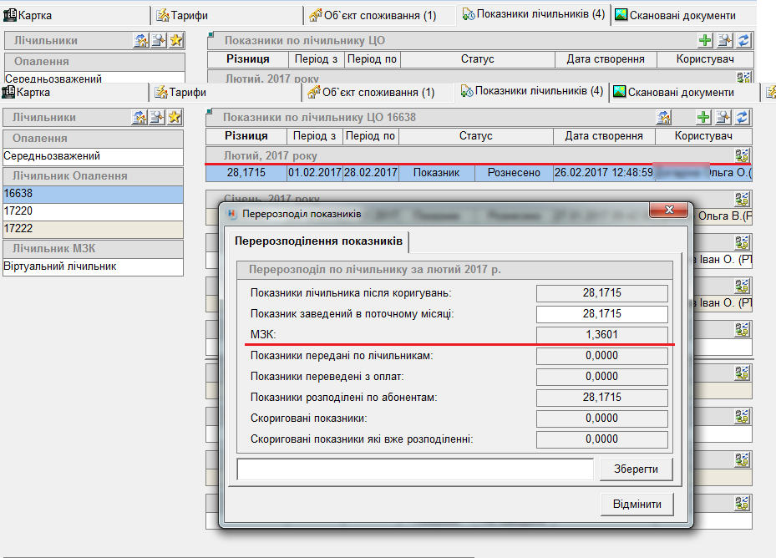Click edit icon between plus and refresh in 16638 header
The width and height of the screenshot is (776, 558).
pyautogui.click(x=723, y=118)
